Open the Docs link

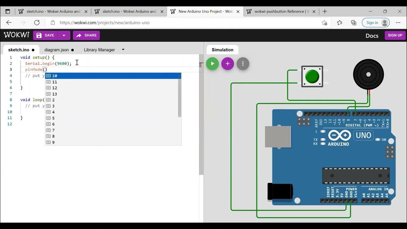(x=372, y=36)
